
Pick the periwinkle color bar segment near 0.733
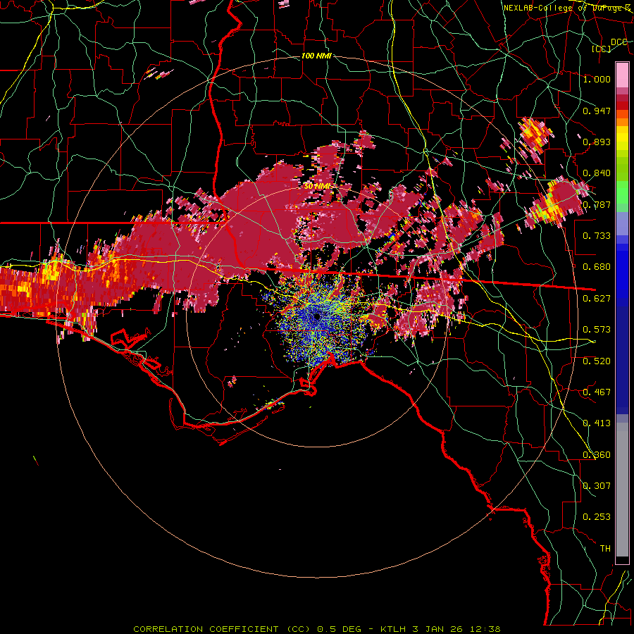pyautogui.click(x=622, y=223)
